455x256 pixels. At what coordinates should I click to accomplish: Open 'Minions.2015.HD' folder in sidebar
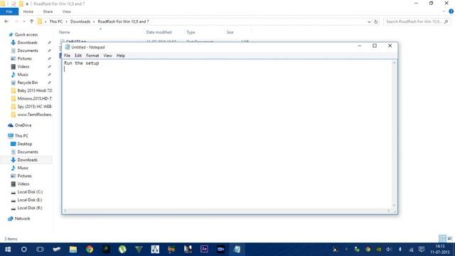coord(31,98)
